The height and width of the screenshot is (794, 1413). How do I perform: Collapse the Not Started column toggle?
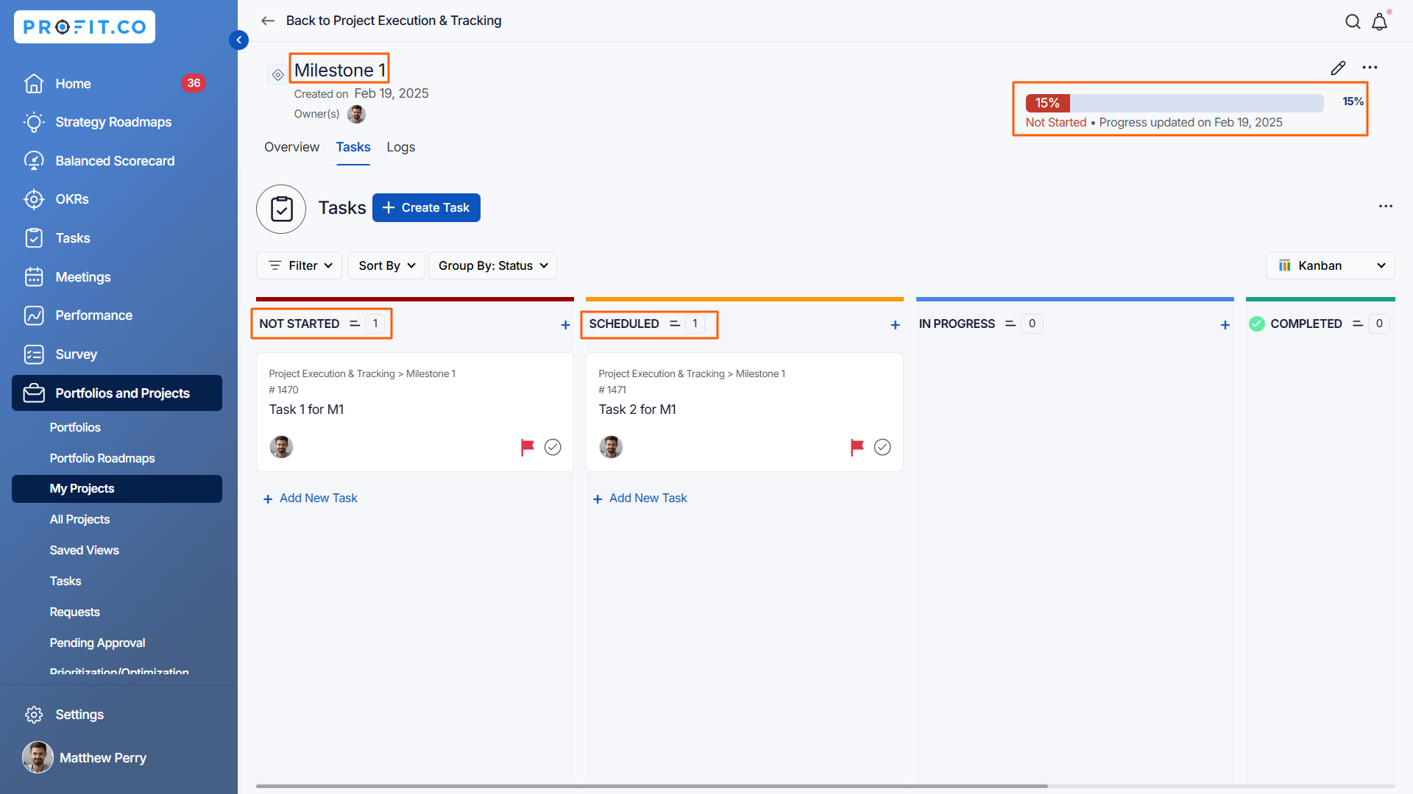[x=355, y=323]
